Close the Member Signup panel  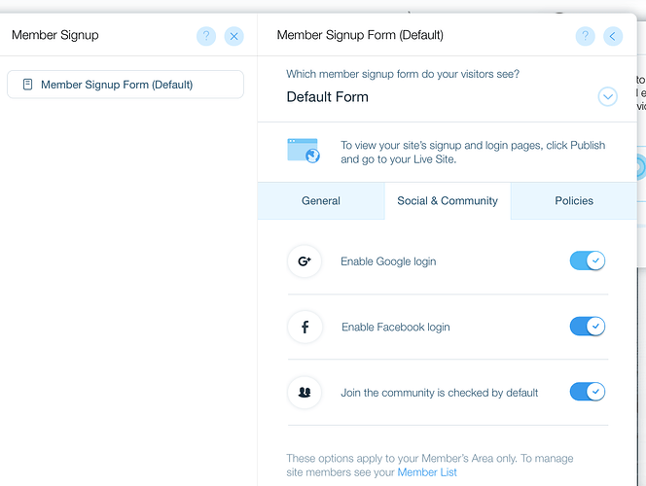[234, 36]
